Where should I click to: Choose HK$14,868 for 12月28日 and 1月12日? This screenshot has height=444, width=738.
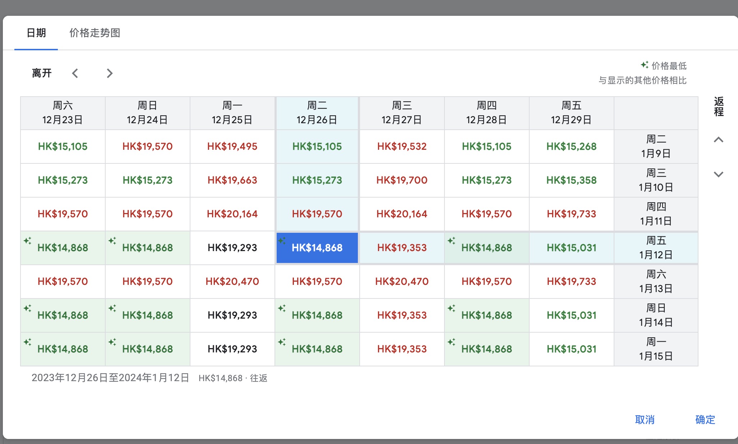click(x=487, y=248)
